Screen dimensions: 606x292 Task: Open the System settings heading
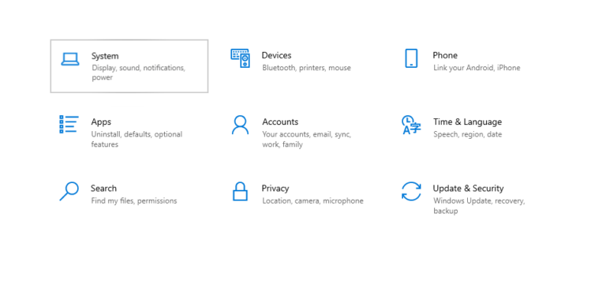click(x=105, y=56)
